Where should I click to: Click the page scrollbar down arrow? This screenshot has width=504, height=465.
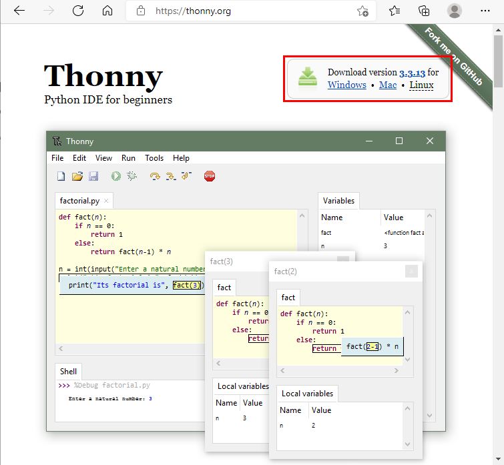point(498,458)
